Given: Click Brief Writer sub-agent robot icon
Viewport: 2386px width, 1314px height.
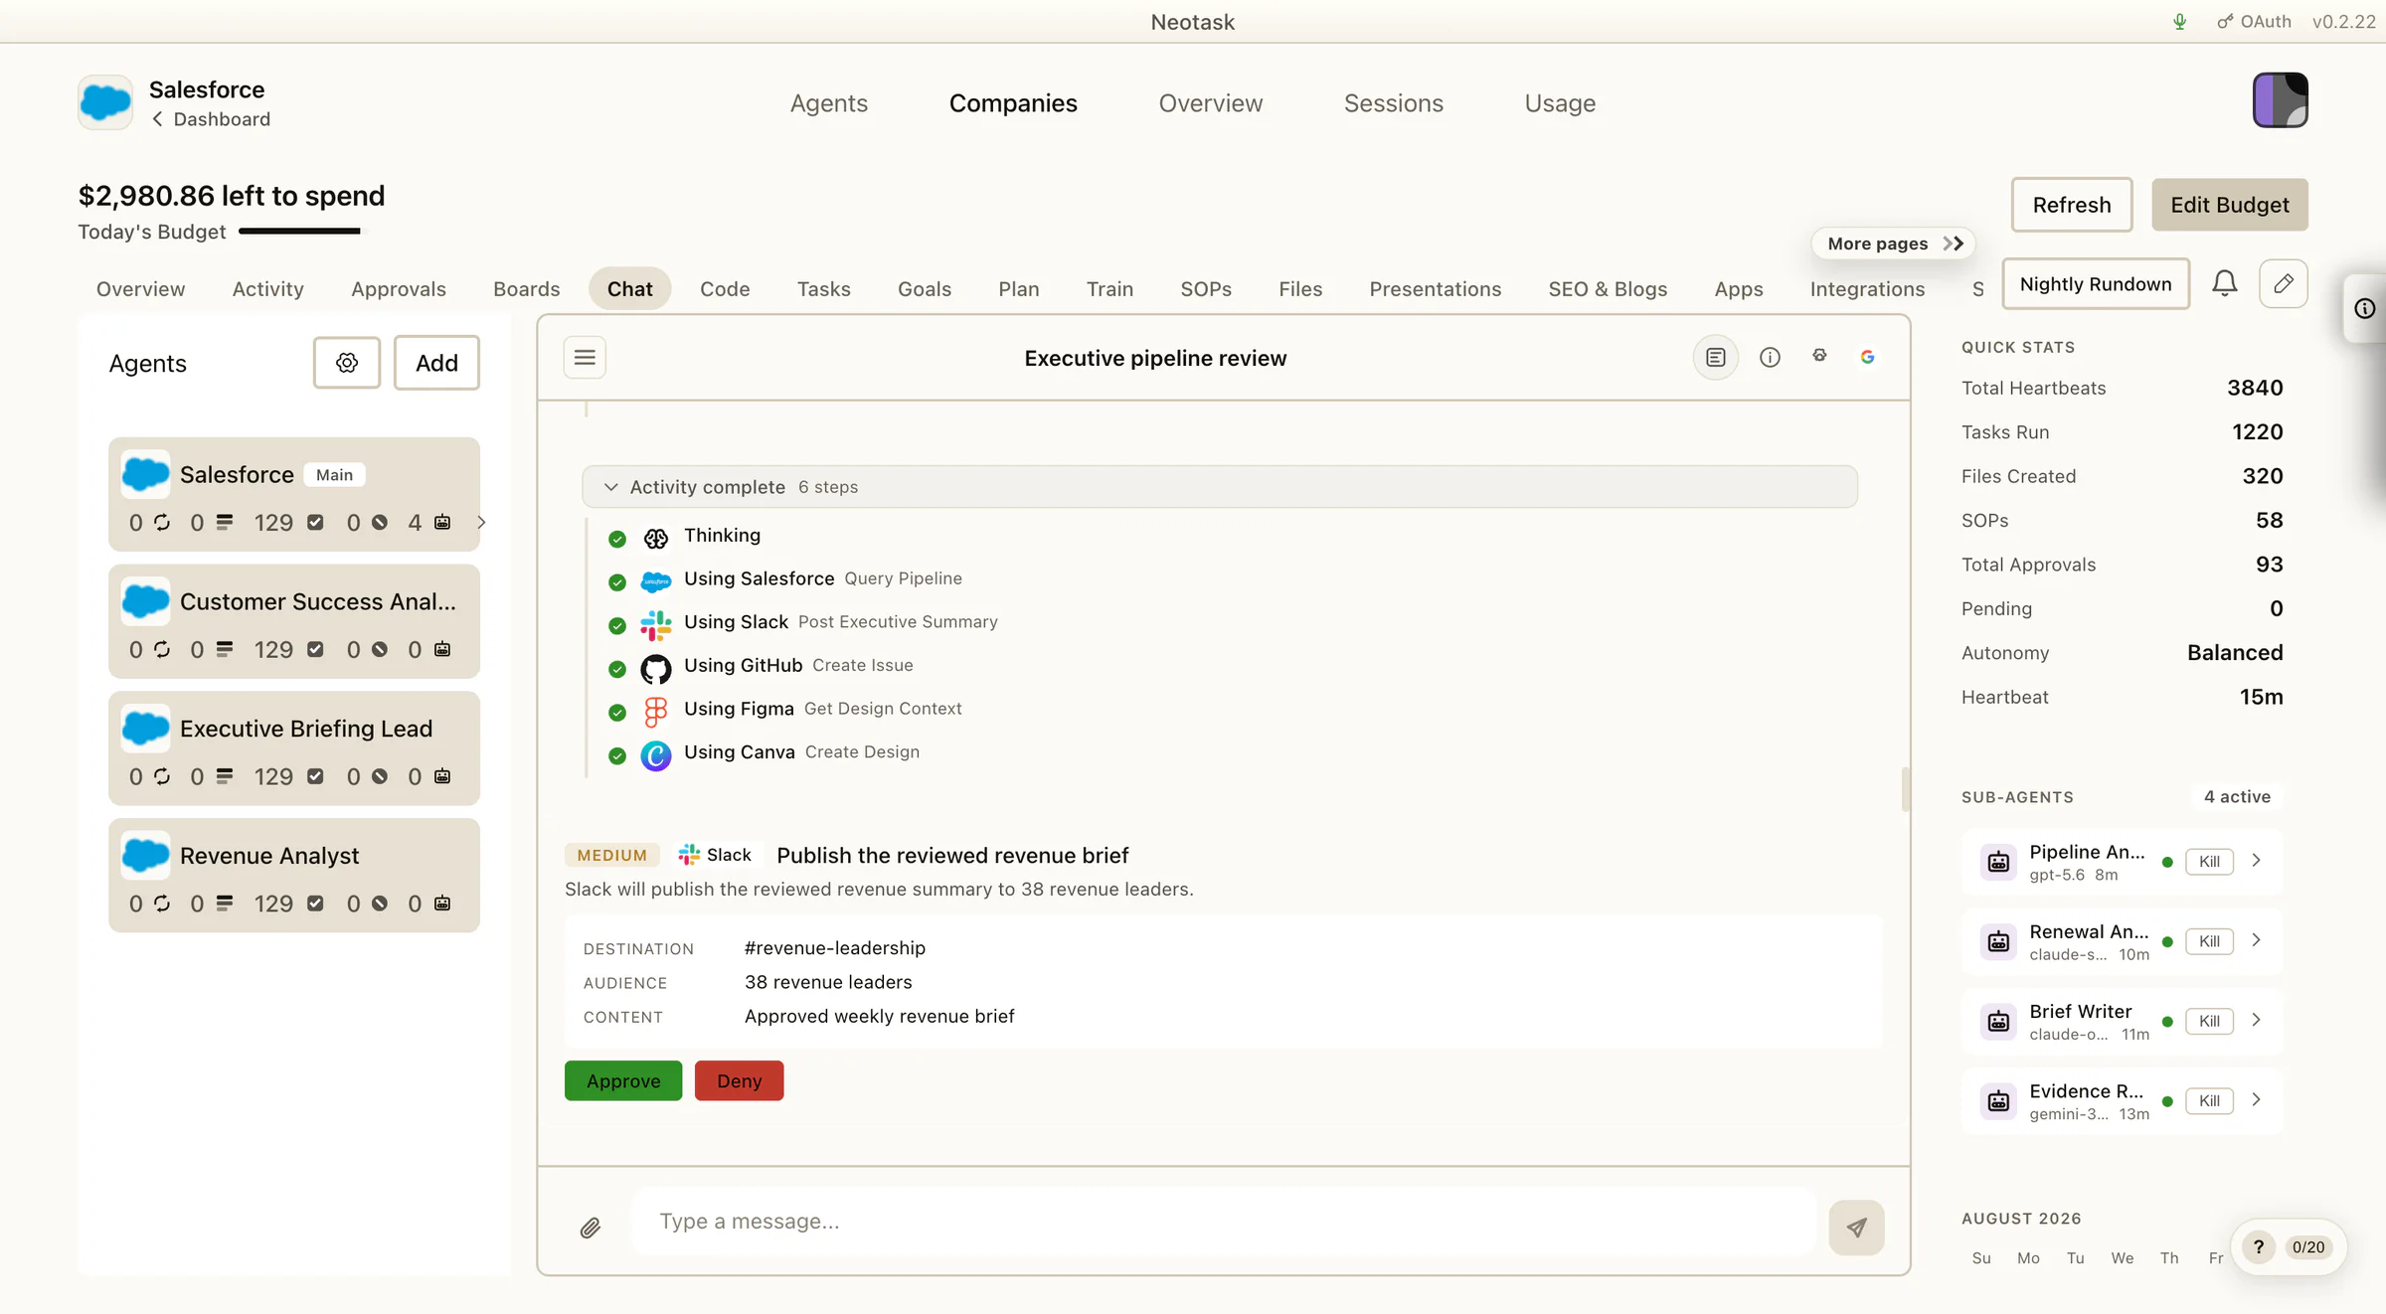Looking at the screenshot, I should click(x=1998, y=1021).
